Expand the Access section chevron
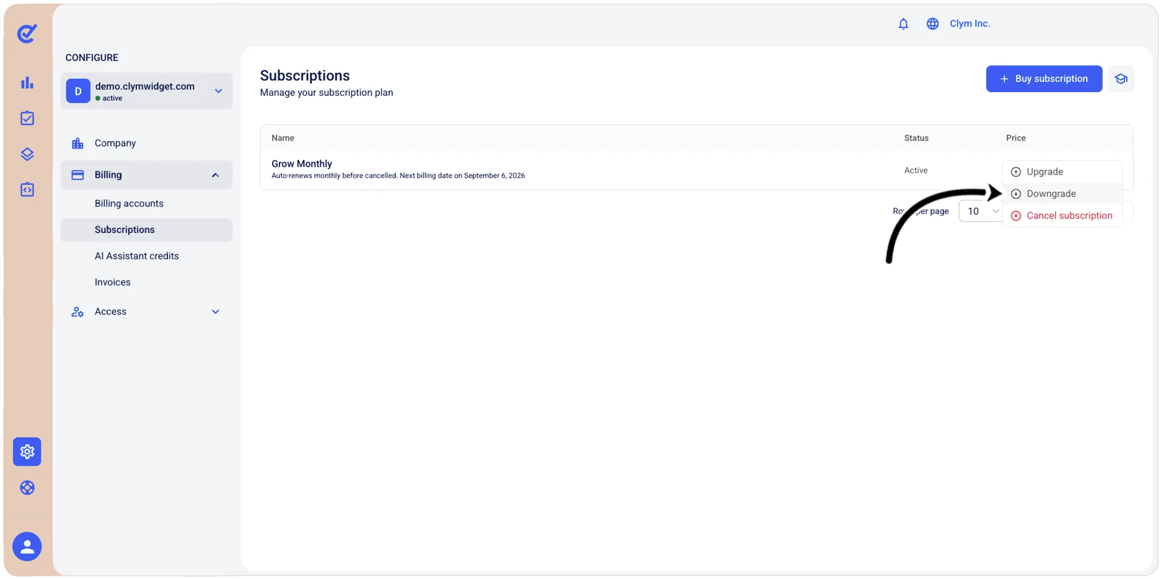The image size is (1162, 579). pos(215,312)
